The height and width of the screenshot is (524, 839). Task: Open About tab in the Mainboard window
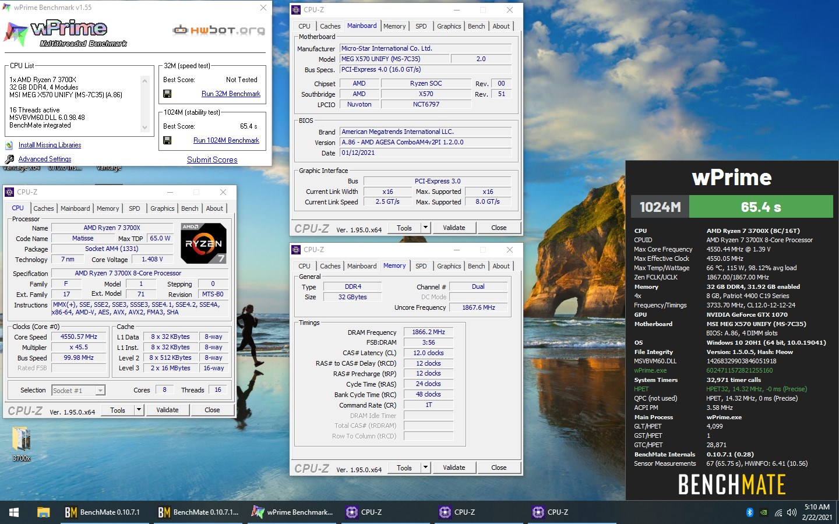pos(501,26)
